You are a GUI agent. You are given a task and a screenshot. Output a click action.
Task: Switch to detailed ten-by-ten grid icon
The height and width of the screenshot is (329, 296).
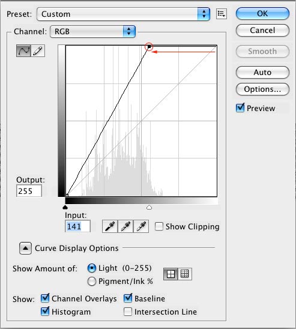pos(184,274)
